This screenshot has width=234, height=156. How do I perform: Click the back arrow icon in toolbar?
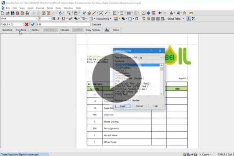tap(160, 13)
